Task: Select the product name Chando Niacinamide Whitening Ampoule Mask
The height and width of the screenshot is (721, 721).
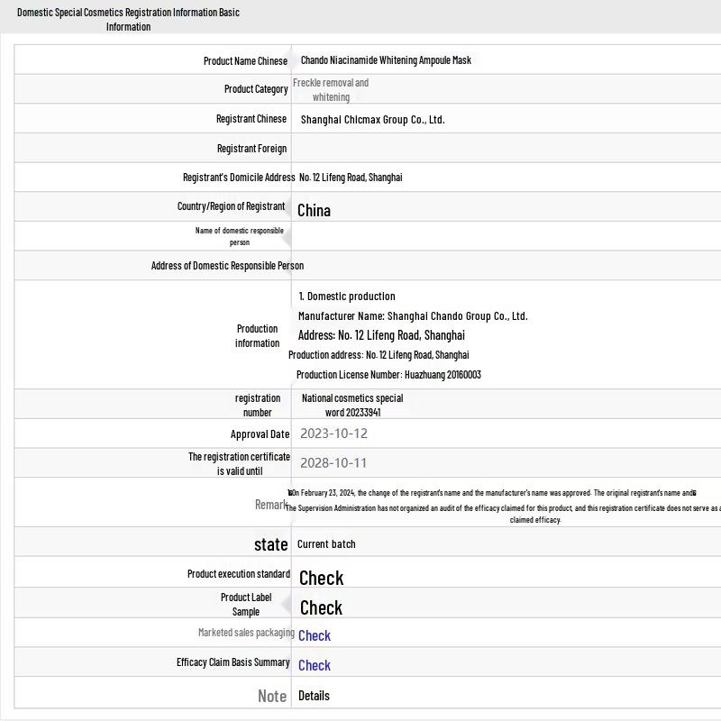Action: (x=386, y=60)
